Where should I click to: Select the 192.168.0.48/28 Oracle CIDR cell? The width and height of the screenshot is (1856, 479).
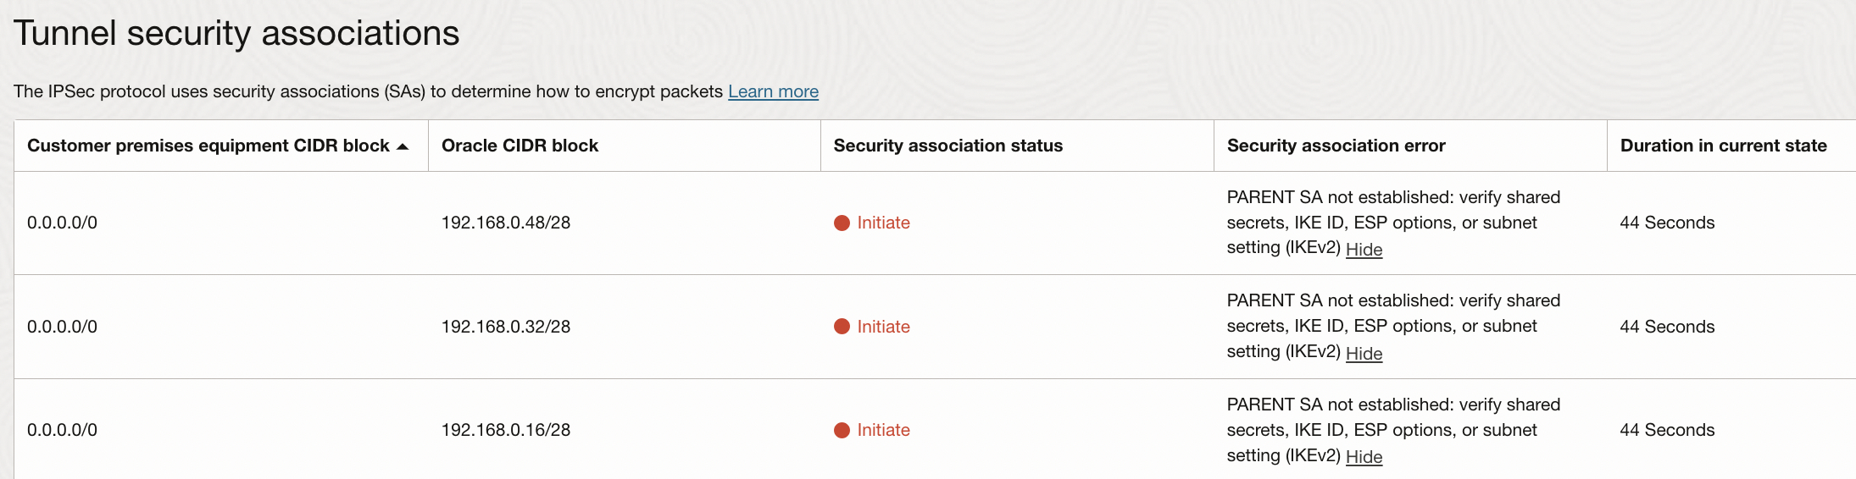point(505,223)
